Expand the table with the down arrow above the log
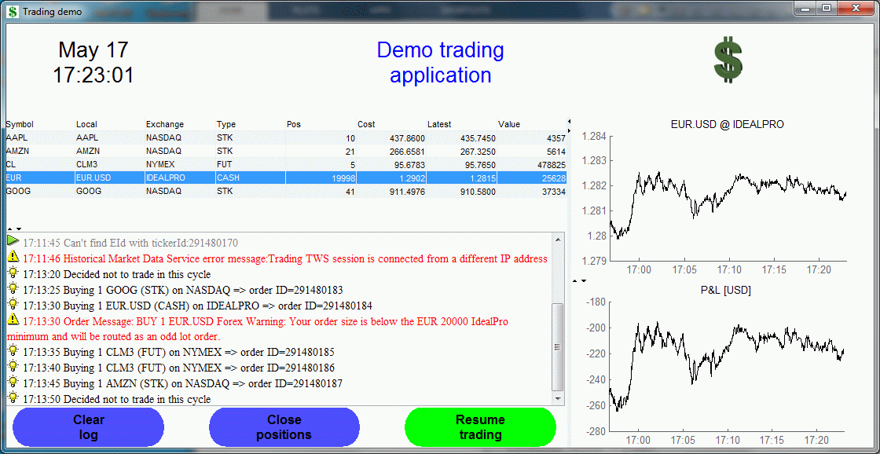880x454 pixels. point(19,229)
